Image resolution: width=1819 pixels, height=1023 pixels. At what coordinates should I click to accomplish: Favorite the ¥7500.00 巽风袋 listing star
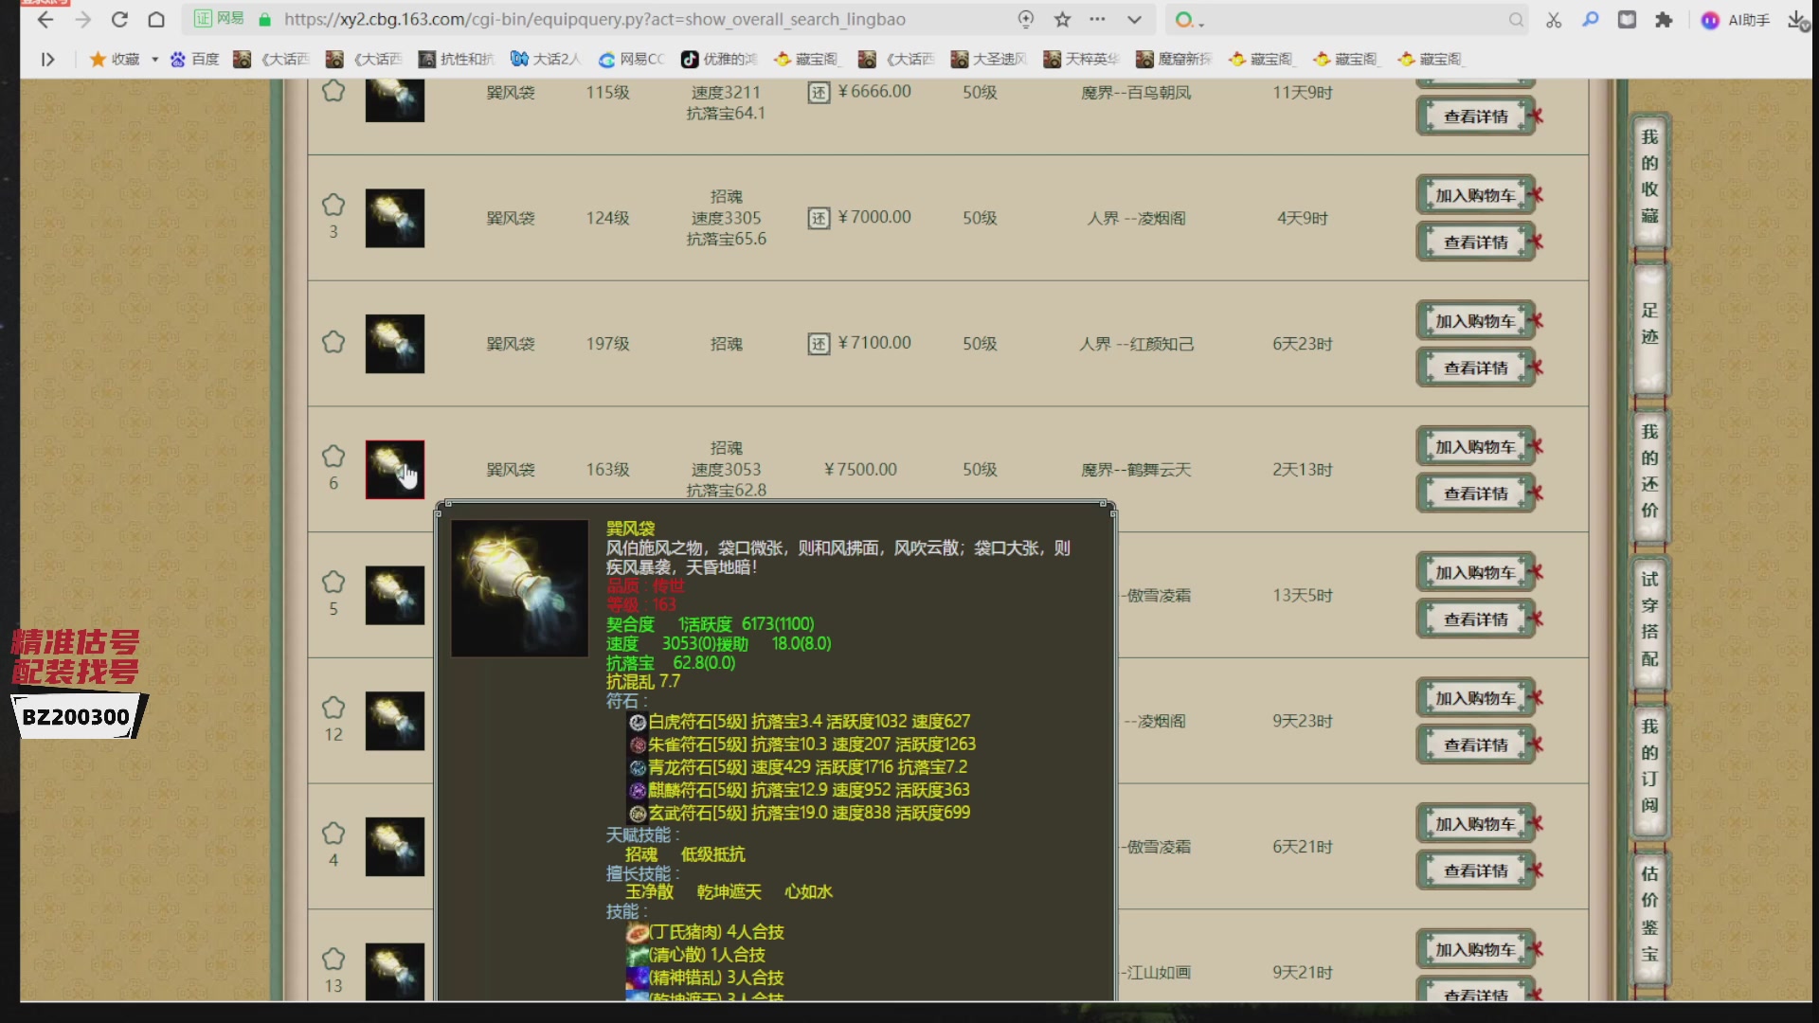click(333, 457)
